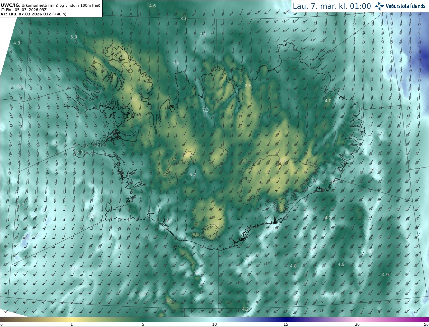Click the 7.3 value on the map
This screenshot has height=327, width=429.
[x=205, y=110]
